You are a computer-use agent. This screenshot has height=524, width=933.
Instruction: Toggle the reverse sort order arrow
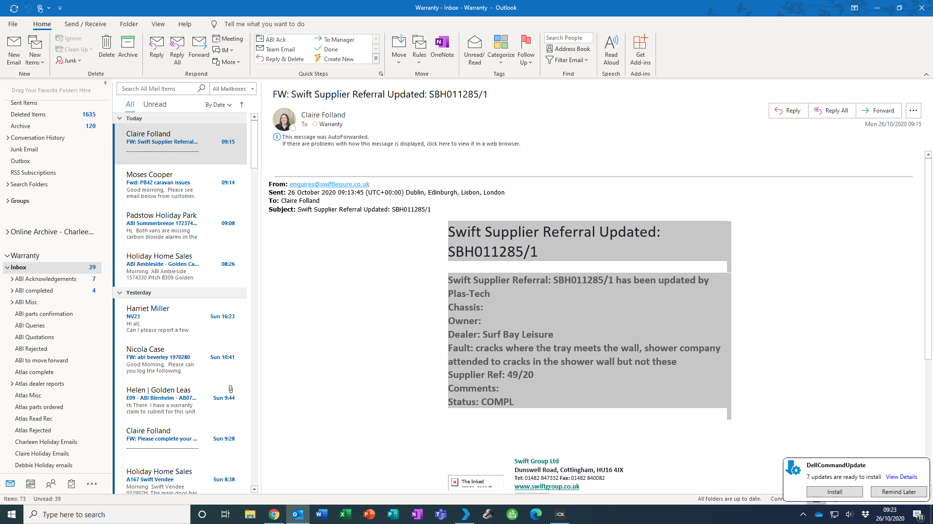242,105
